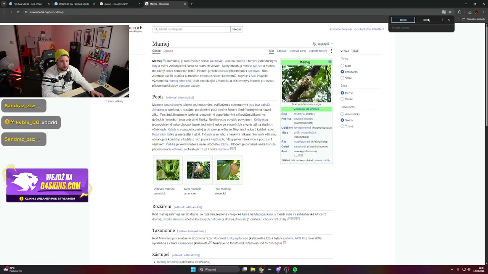Screen dimensions: 488x274
Task: Expand the 23 jazyků language dropdown
Action: pyautogui.click(x=323, y=44)
